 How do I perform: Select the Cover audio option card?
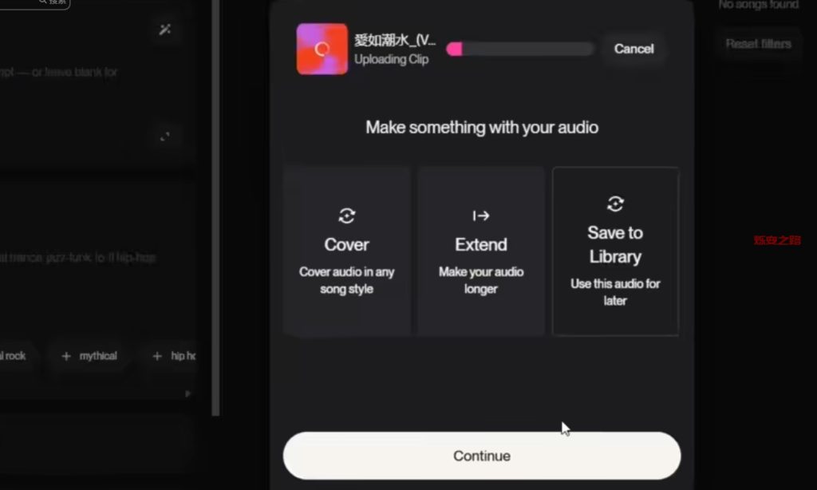(347, 251)
